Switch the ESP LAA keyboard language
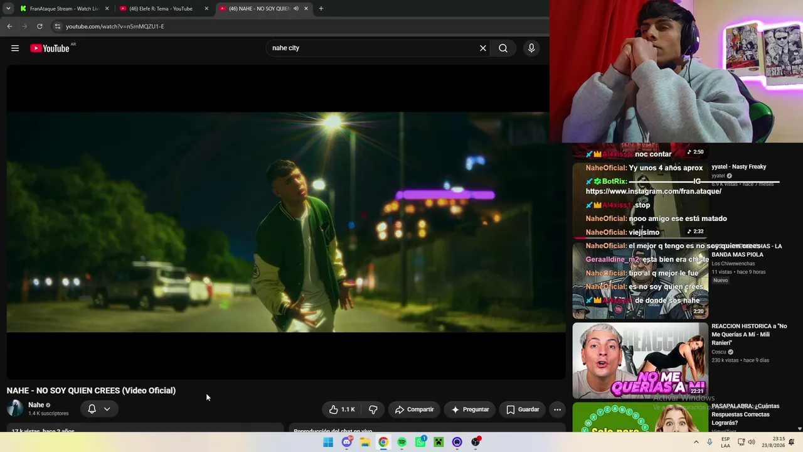The width and height of the screenshot is (803, 452). point(725,442)
